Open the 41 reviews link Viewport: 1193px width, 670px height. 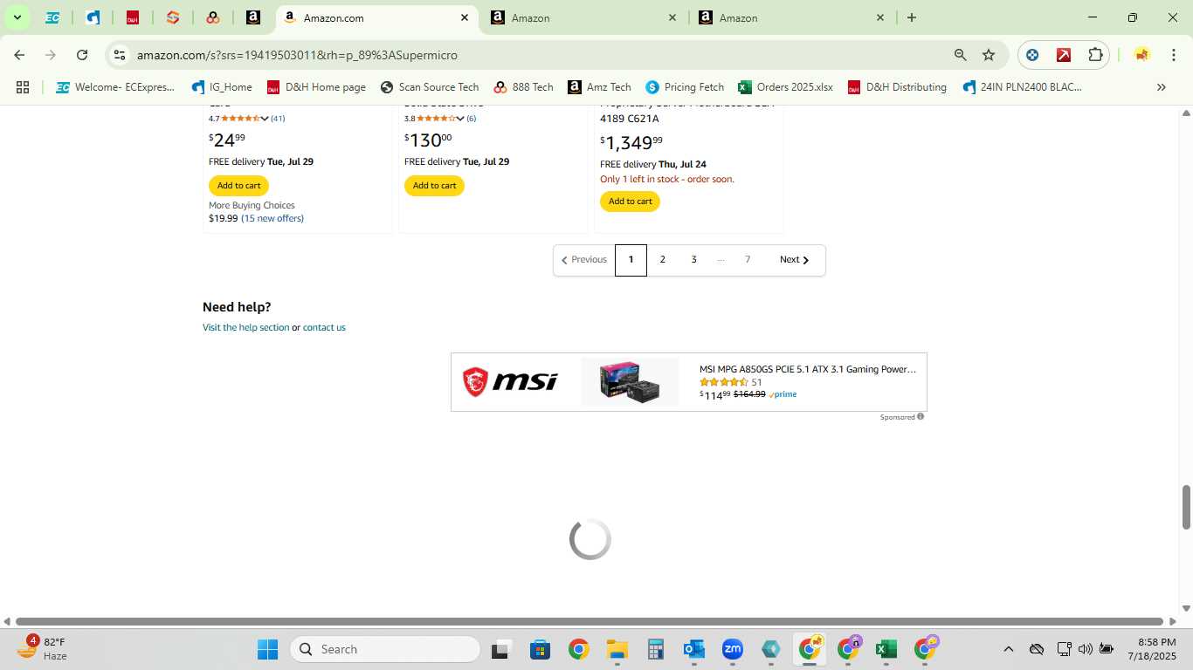[x=278, y=119]
